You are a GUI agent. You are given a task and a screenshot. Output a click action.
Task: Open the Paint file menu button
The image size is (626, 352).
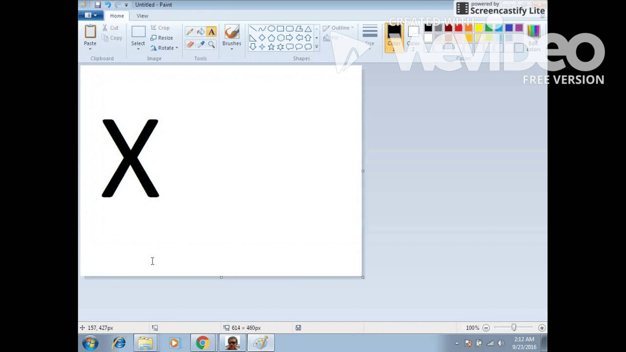91,16
